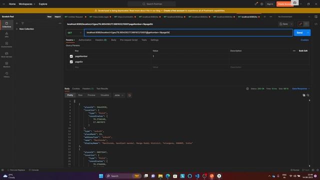Switch to the Pre-request Script tab
The image size is (320, 180).
click(x=129, y=40)
